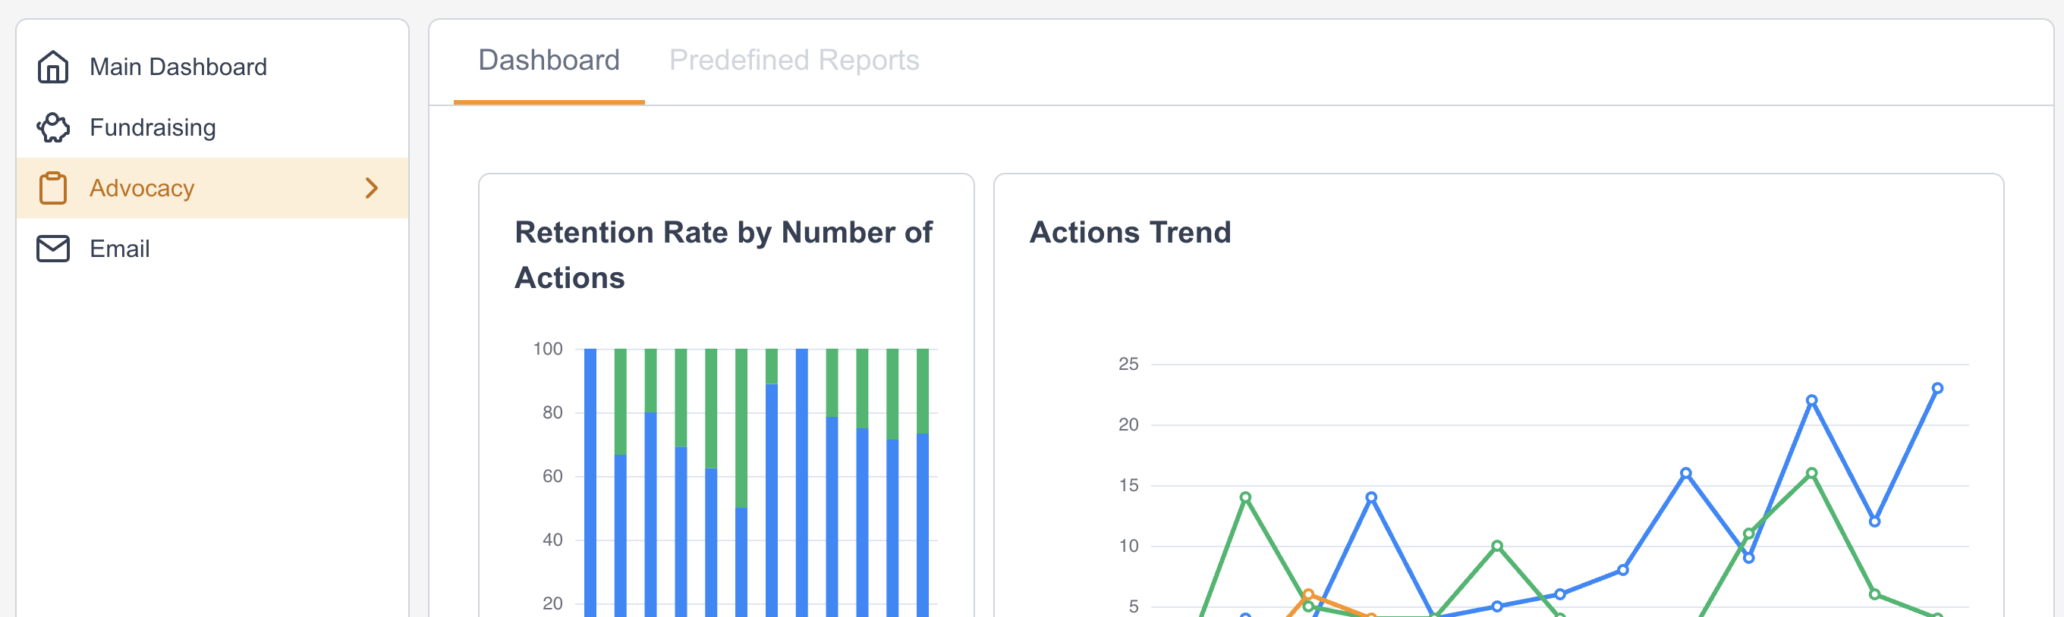Click the 25 label on Actions Trend axis
This screenshot has width=2064, height=617.
(1128, 364)
